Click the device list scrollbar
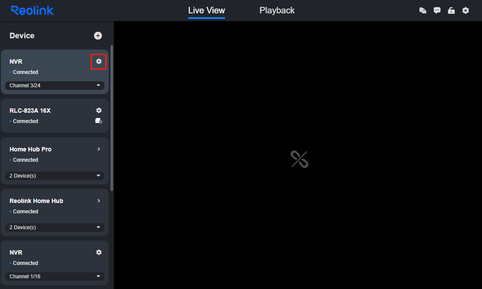Viewport: 482px width, 289px height. coord(112,118)
